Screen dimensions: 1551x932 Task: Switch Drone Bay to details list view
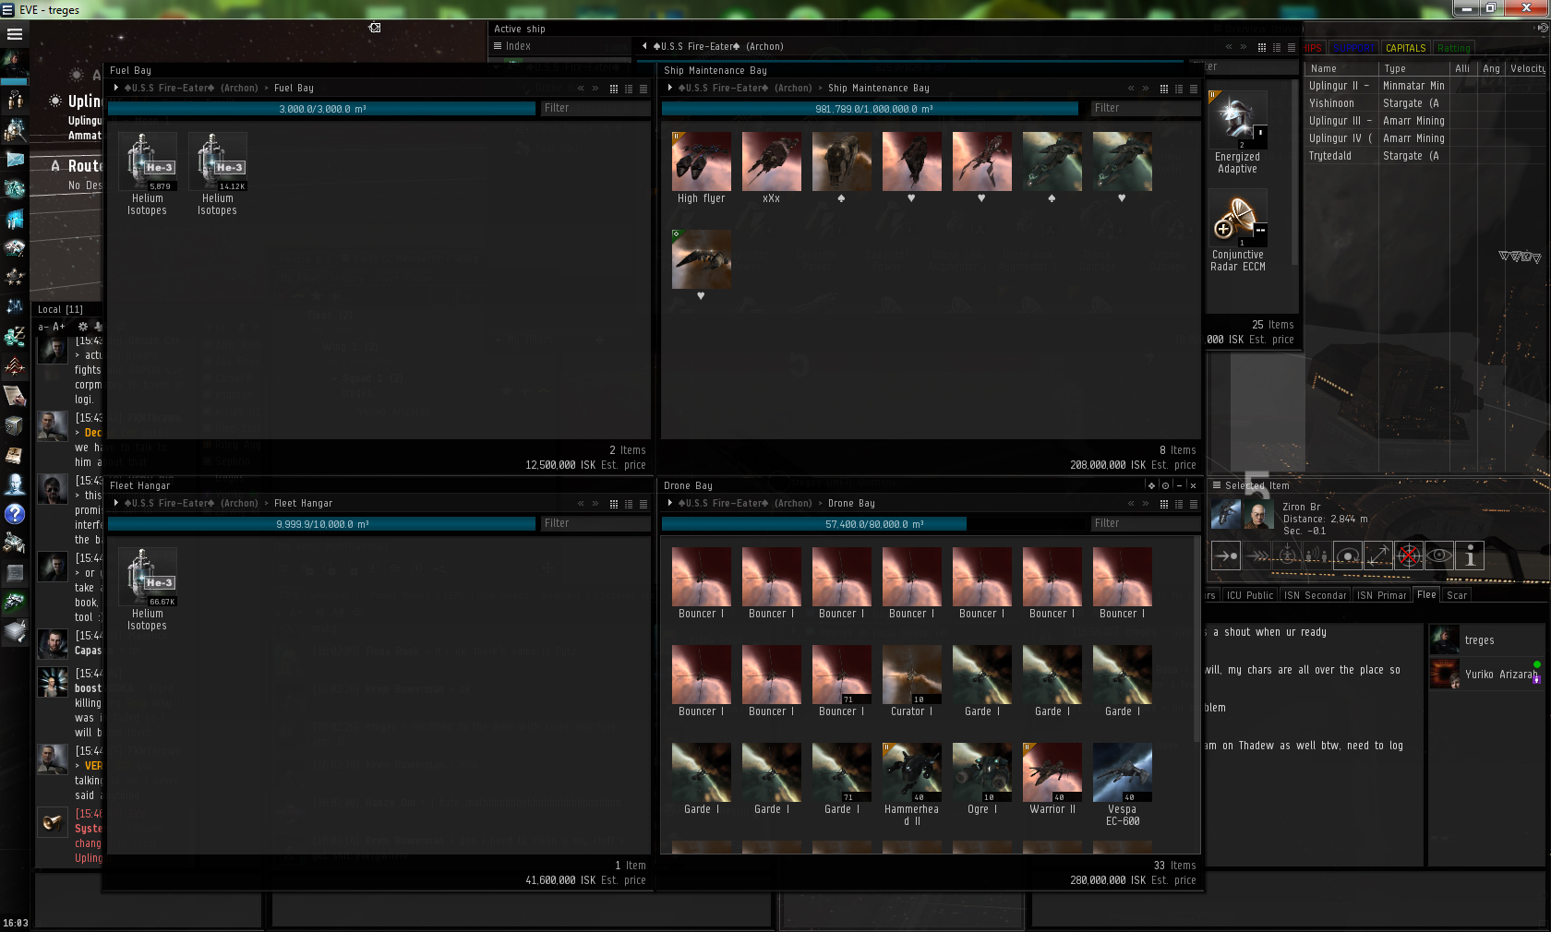point(1179,504)
